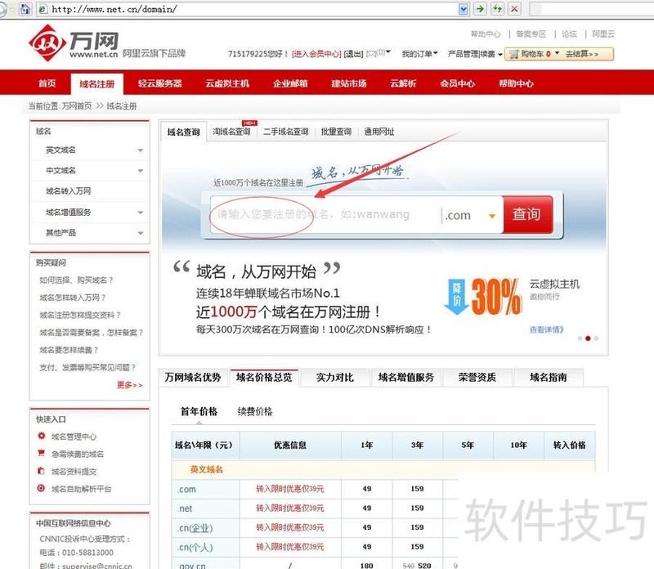Screen dimensions: 654x569
Task: Open the shopping cart icon
Action: pos(514,54)
